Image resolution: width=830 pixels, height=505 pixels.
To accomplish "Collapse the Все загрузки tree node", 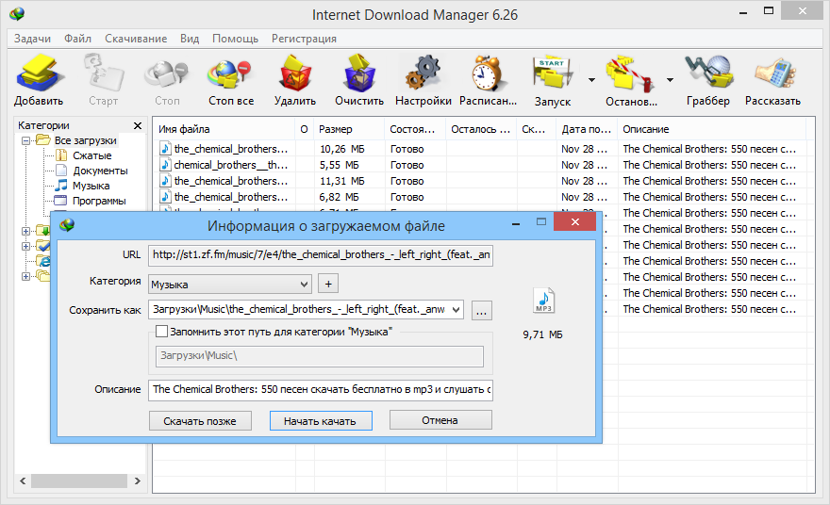I will click(x=25, y=140).
